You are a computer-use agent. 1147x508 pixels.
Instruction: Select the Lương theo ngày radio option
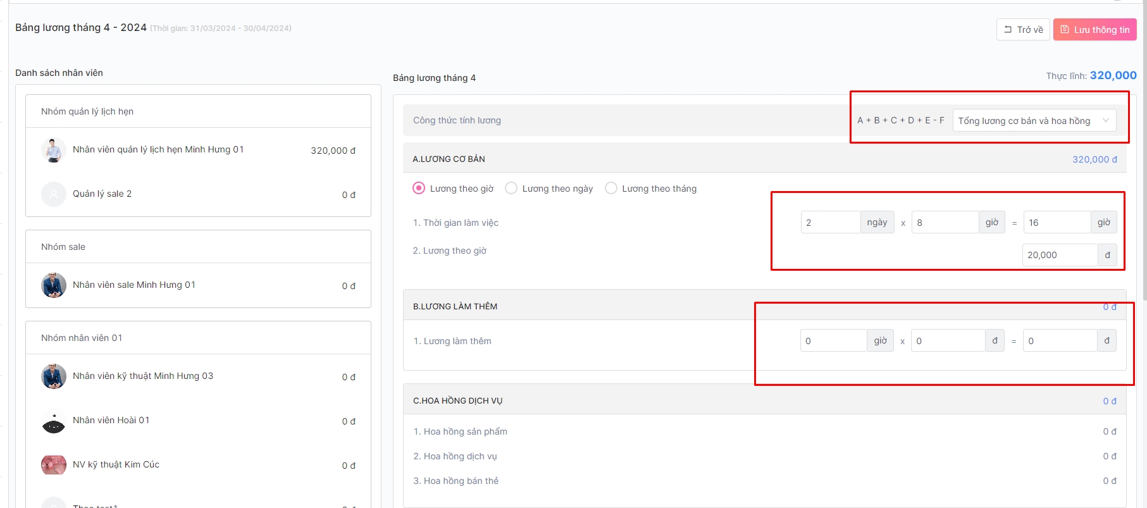click(511, 189)
